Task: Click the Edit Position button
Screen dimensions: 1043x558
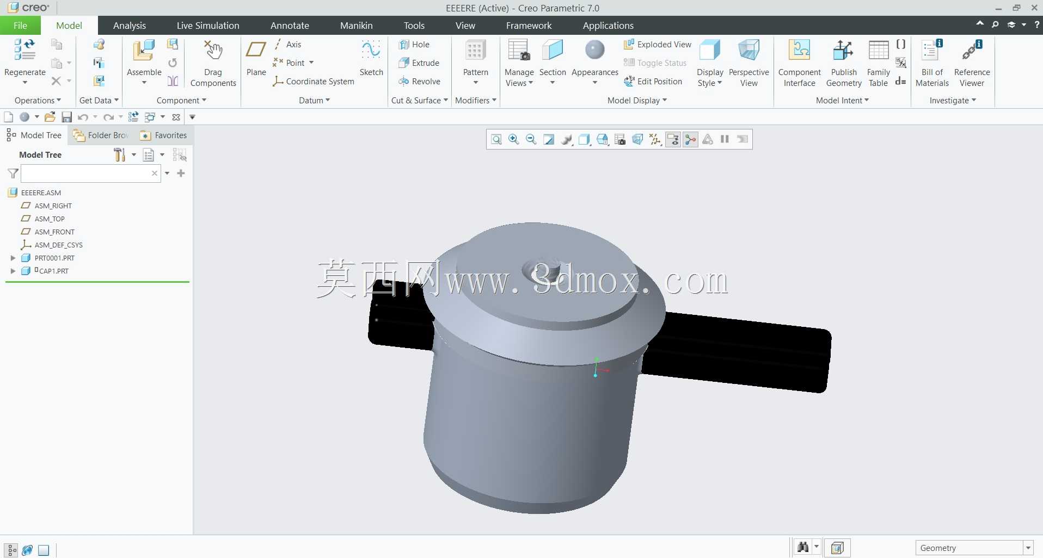Action: [x=653, y=82]
